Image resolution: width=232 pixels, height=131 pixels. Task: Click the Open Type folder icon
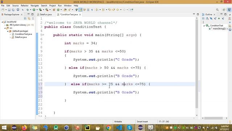pos(65,10)
